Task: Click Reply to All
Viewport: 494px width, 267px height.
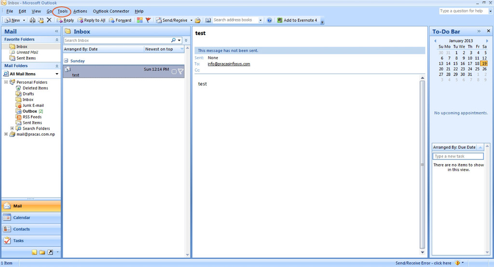Action: coord(91,20)
